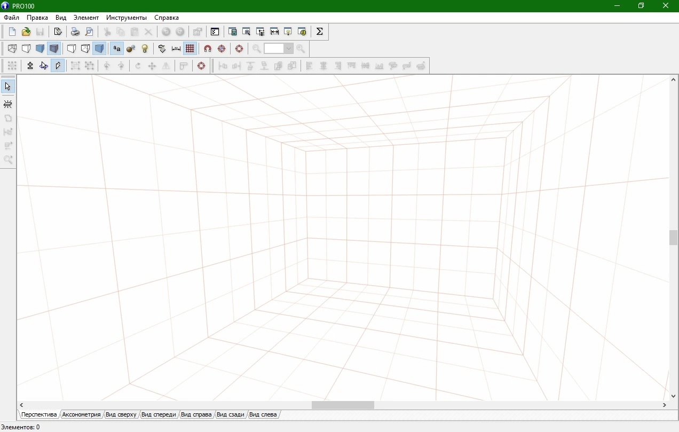Open the Инструменты menu
Viewport: 679px width, 432px height.
click(x=127, y=18)
